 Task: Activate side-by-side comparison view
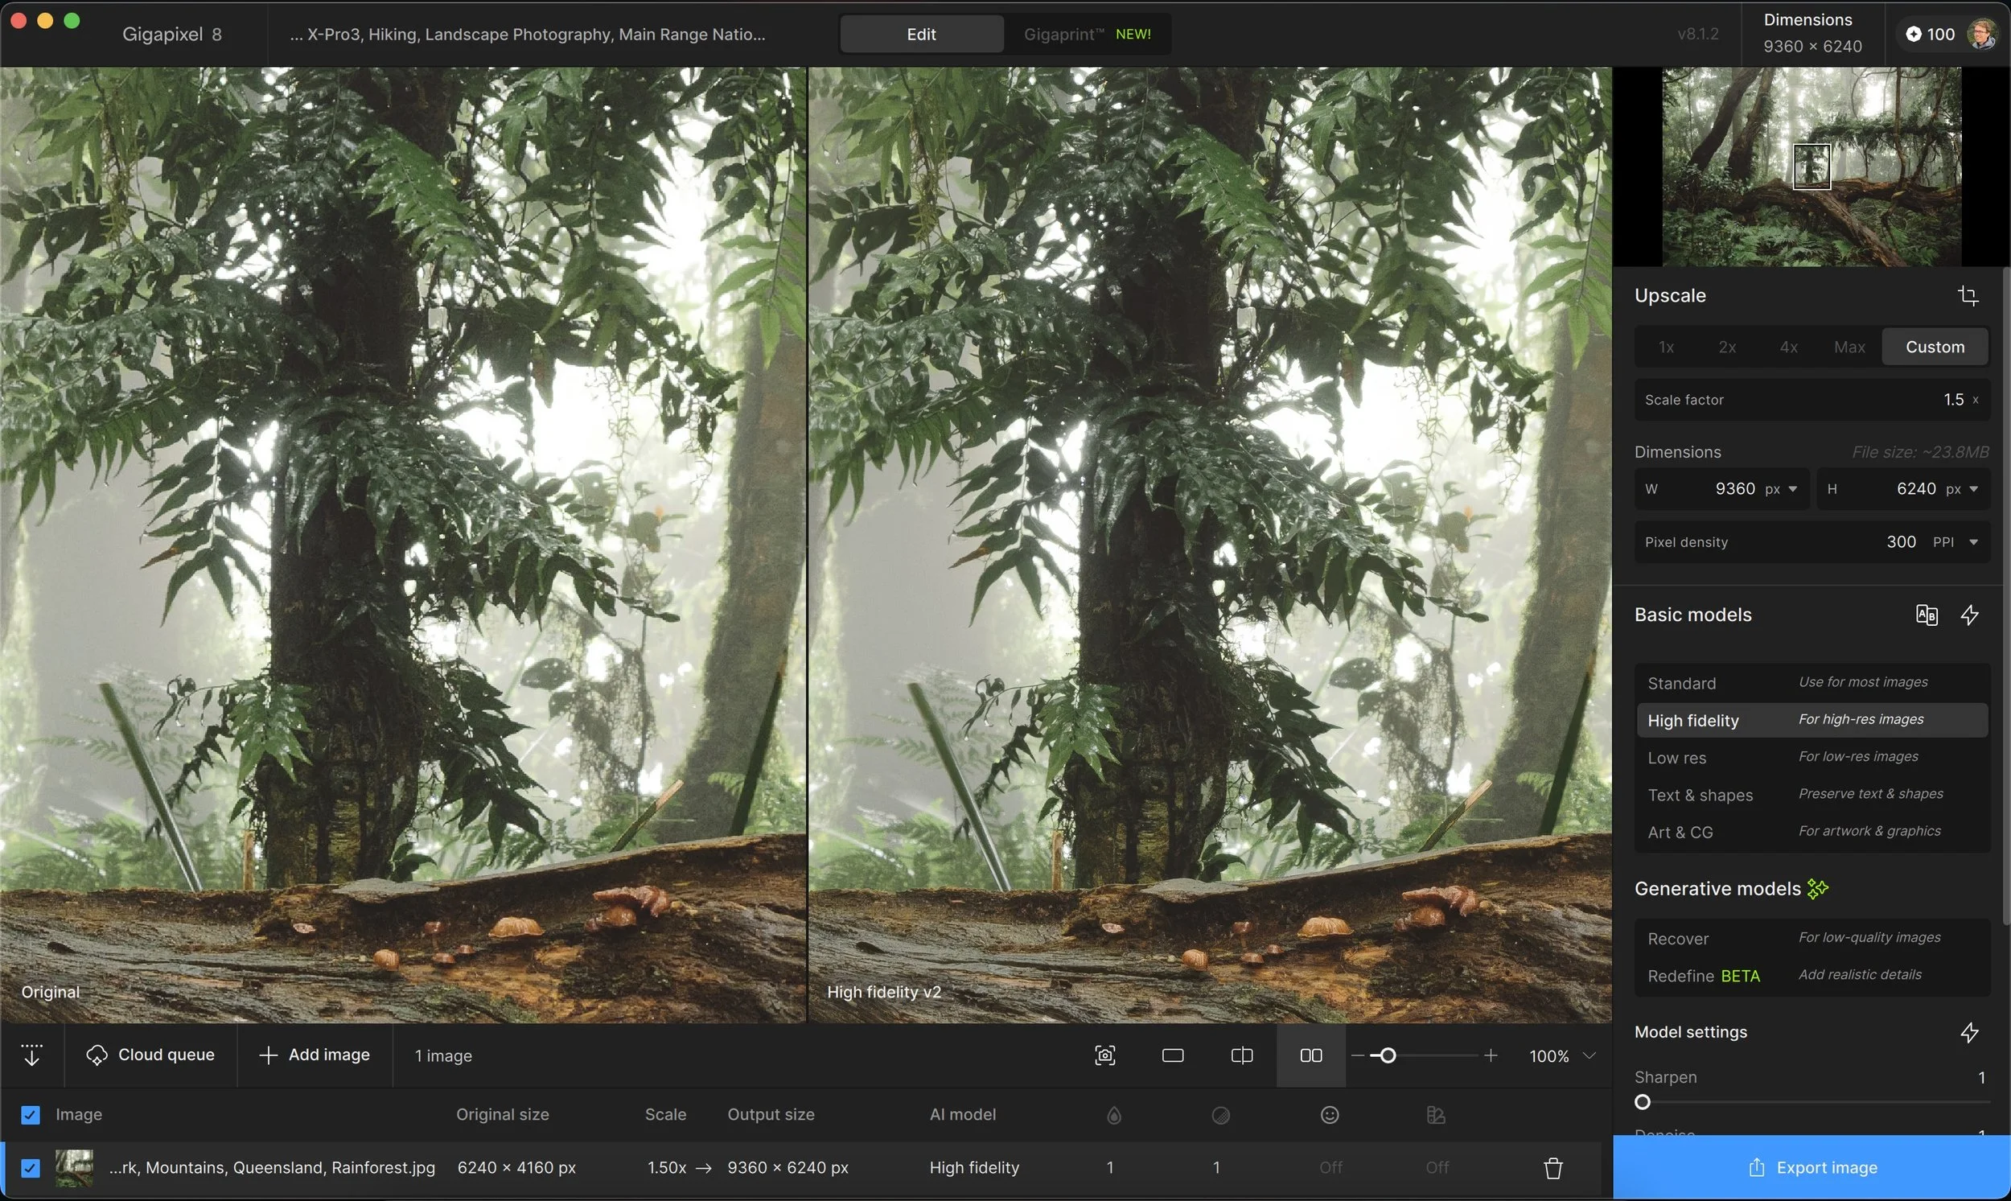1310,1055
